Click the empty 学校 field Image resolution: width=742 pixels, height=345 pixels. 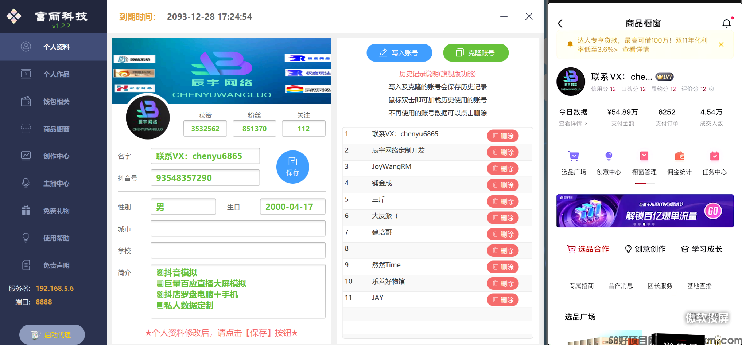click(x=238, y=250)
